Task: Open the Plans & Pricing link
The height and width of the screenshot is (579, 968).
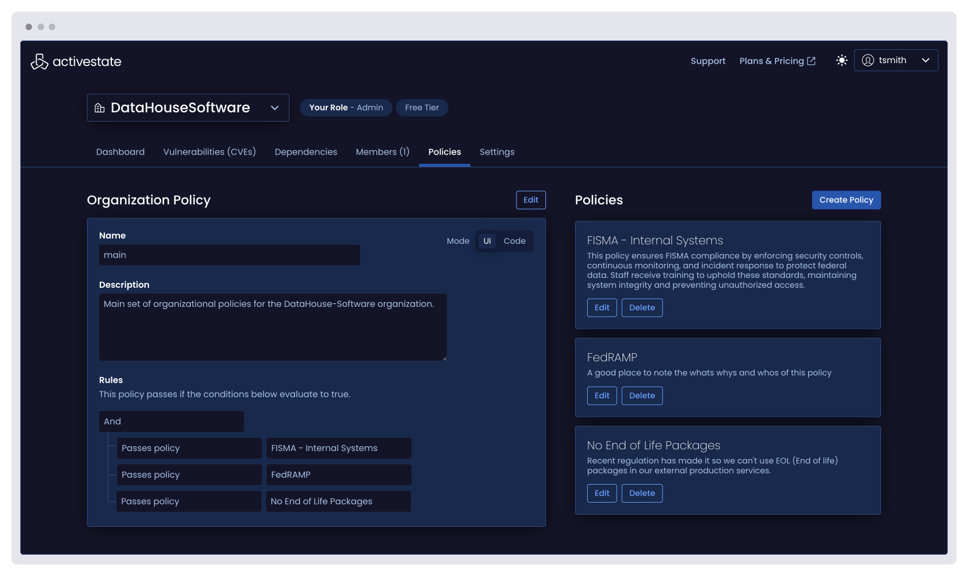Action: pyautogui.click(x=777, y=61)
